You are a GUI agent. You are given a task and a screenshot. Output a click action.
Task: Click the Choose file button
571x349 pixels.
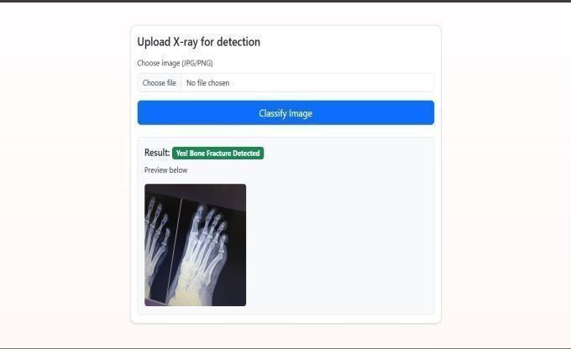tap(160, 82)
